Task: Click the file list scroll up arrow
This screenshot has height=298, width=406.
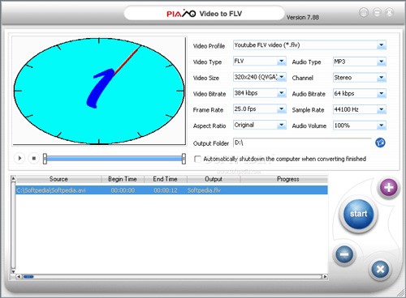Action: point(13,179)
